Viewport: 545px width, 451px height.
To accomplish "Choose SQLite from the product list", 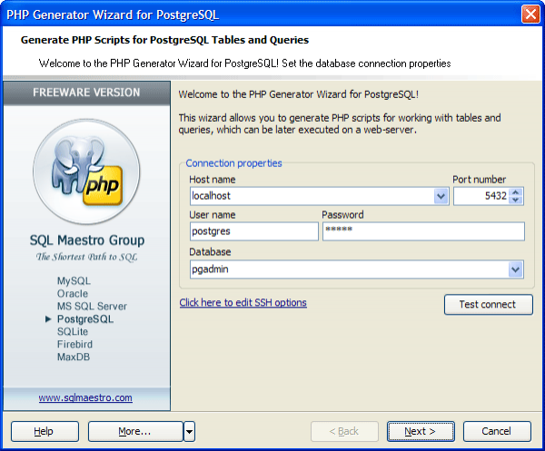I will click(73, 332).
